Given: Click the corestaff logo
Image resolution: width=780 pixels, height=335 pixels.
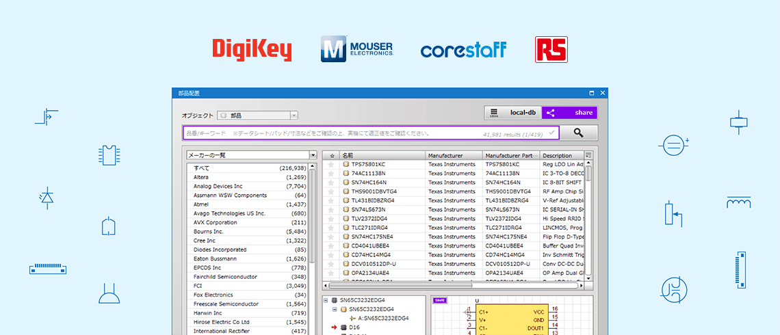Looking at the screenshot, I should [464, 50].
